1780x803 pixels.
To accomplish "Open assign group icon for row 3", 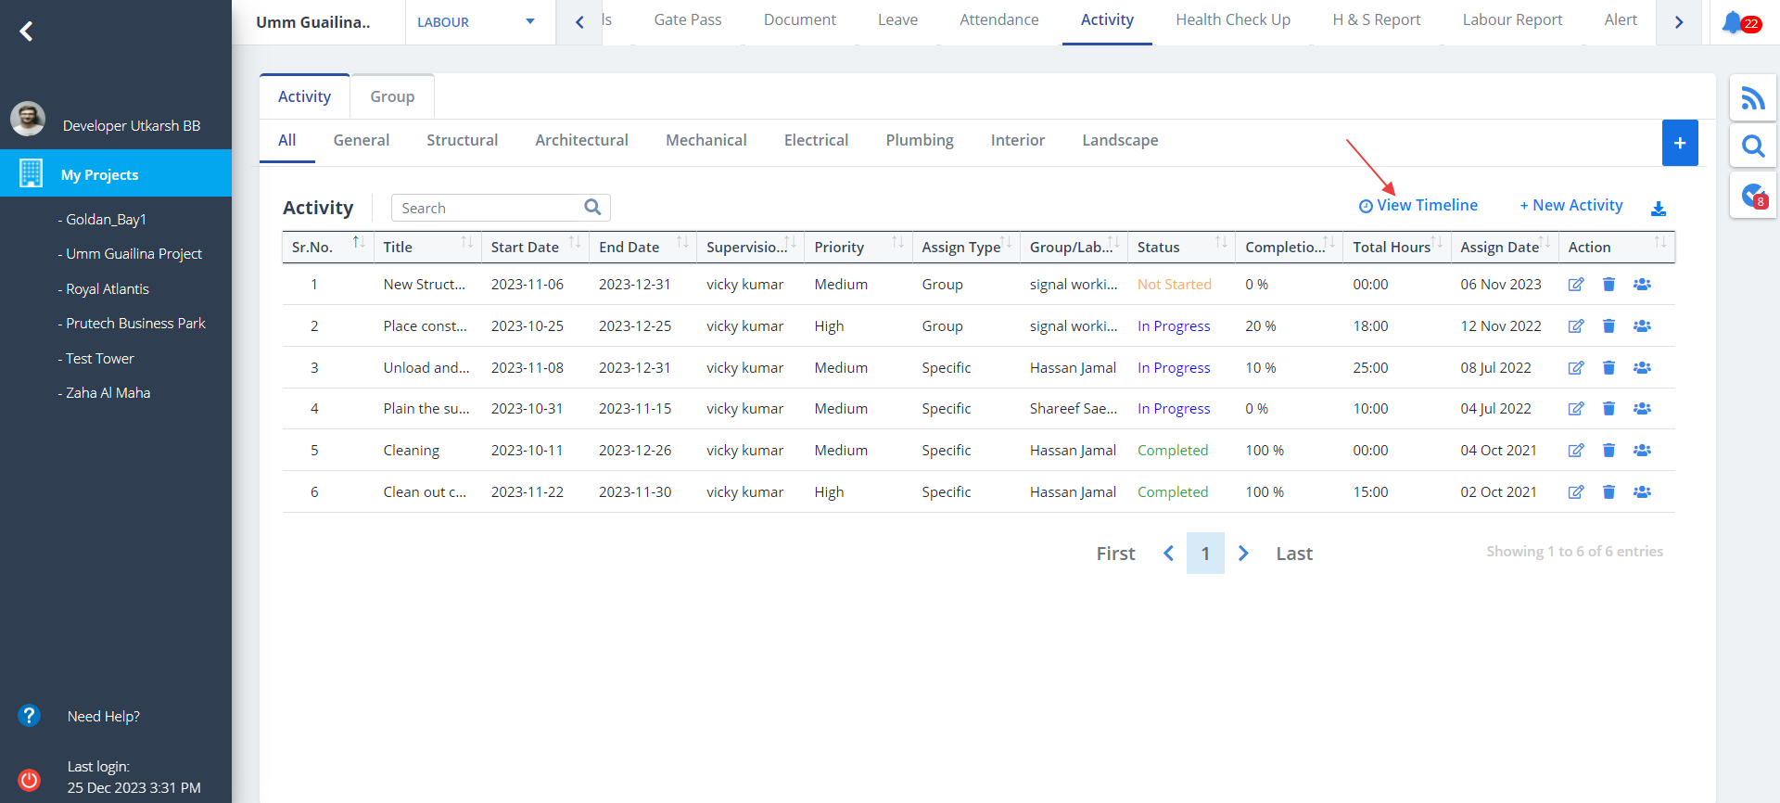I will click(1642, 368).
